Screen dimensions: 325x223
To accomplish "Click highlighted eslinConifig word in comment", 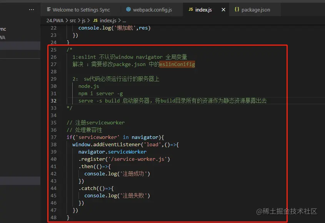I will tap(177, 64).
